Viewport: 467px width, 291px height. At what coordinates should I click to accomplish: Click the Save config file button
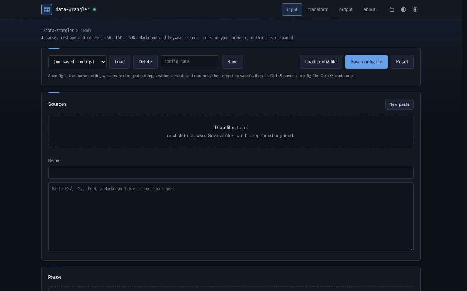366,62
